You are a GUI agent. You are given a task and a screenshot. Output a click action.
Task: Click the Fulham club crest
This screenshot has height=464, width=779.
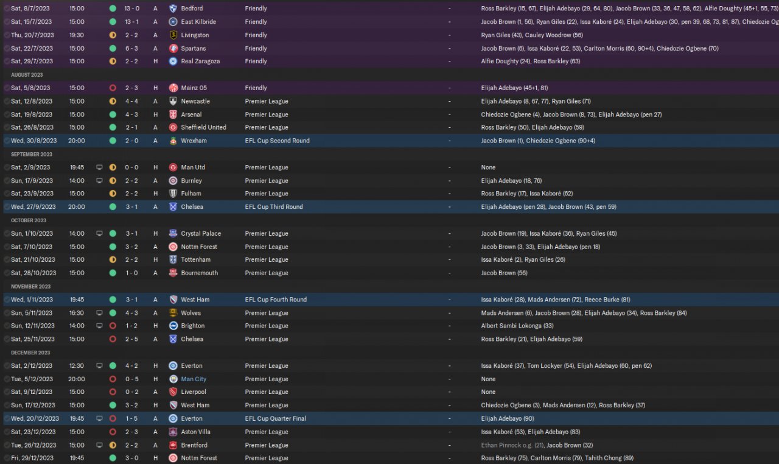[173, 194]
